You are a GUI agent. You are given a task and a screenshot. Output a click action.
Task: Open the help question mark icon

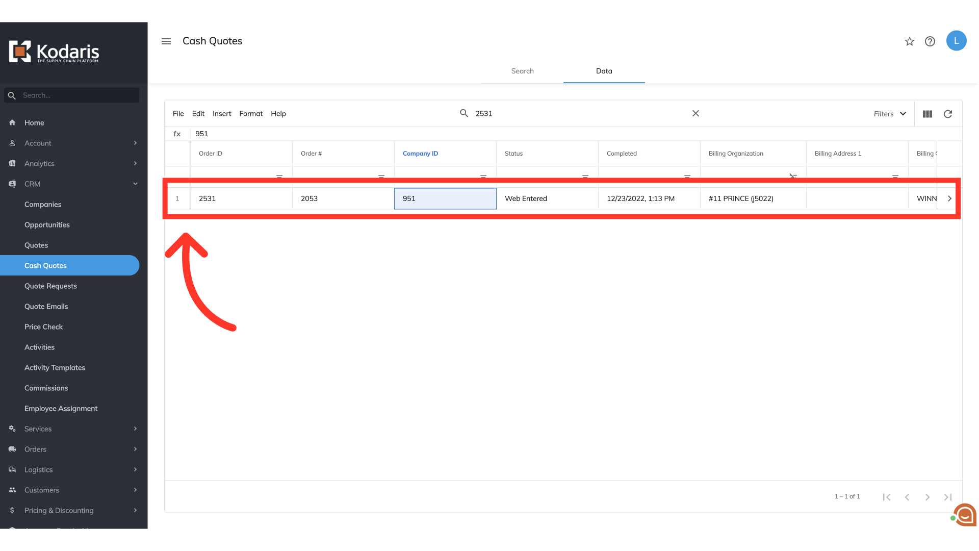pos(930,41)
